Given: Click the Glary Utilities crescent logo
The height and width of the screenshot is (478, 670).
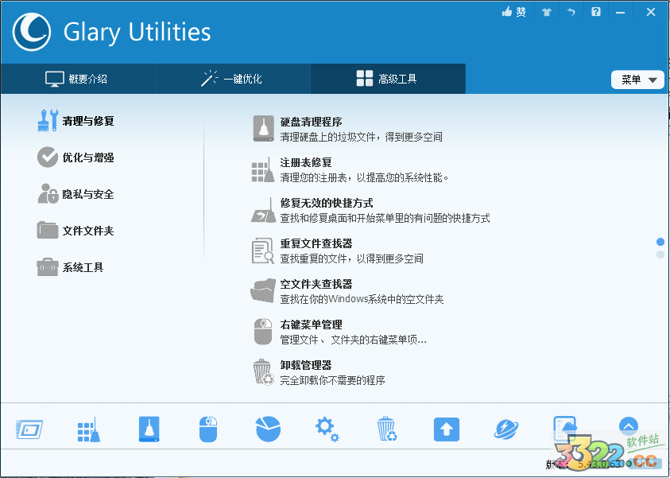Looking at the screenshot, I should click(32, 32).
